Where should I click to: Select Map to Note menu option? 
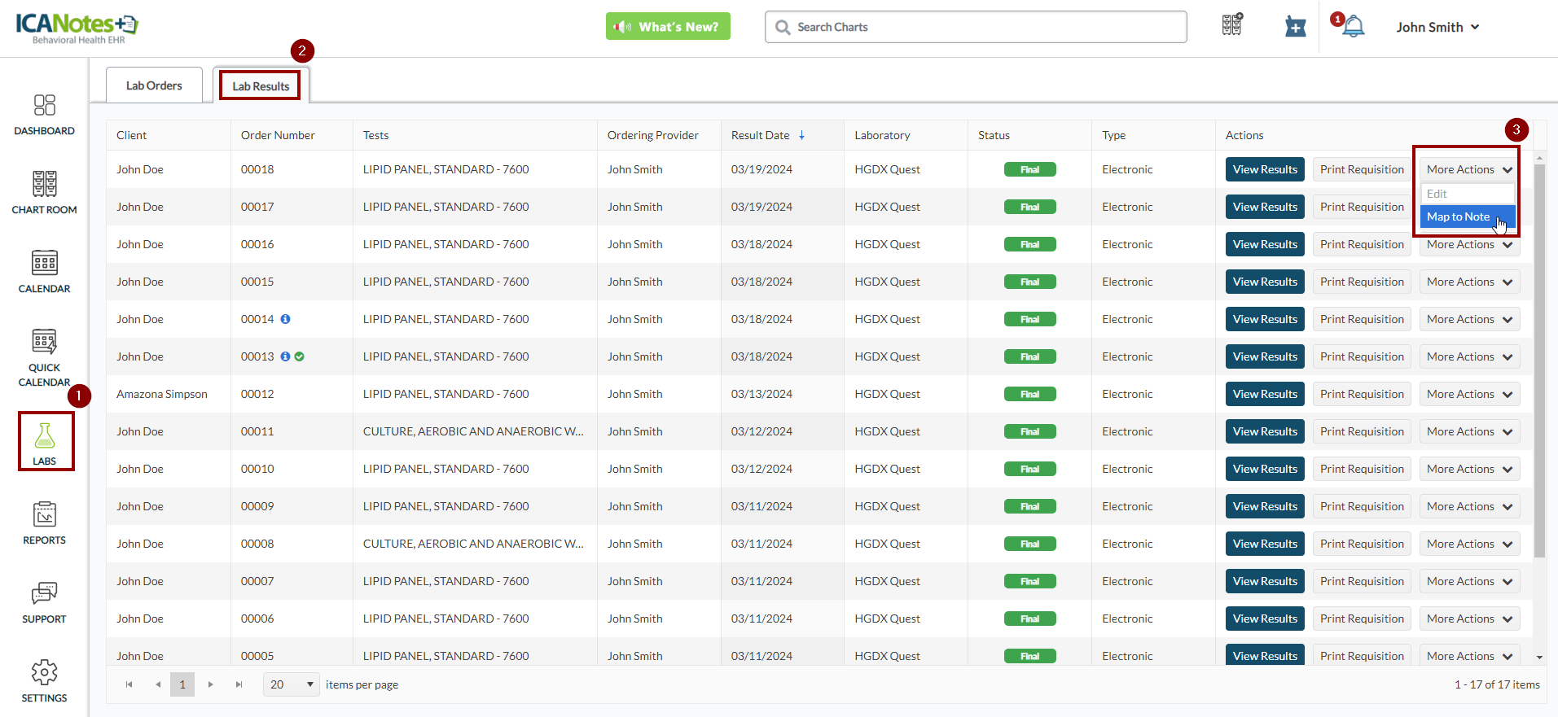1458,216
